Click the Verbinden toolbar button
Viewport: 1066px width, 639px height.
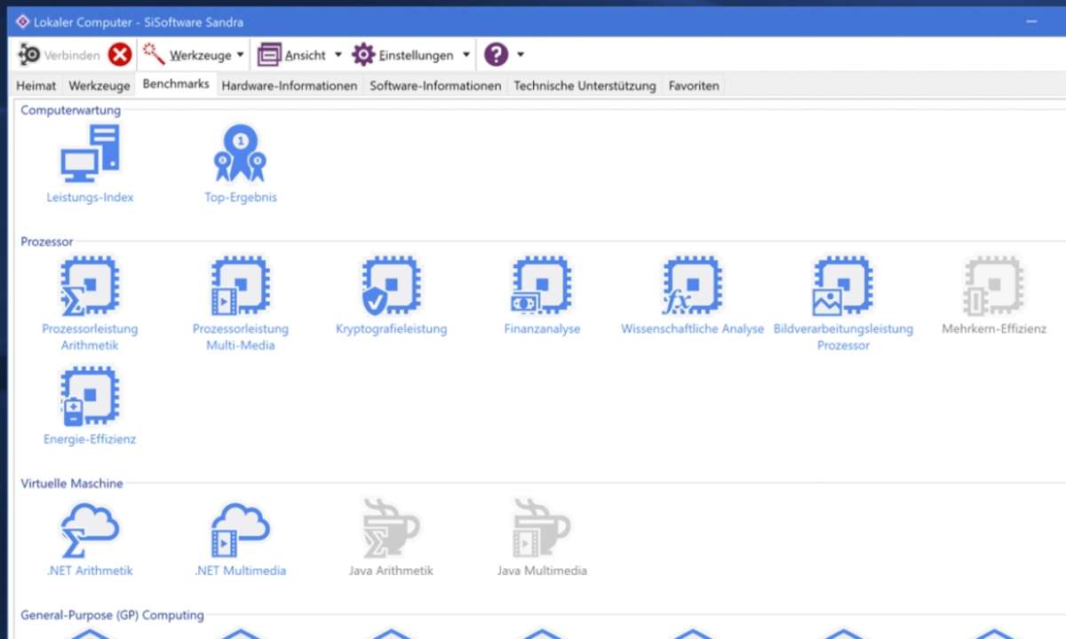click(x=59, y=55)
